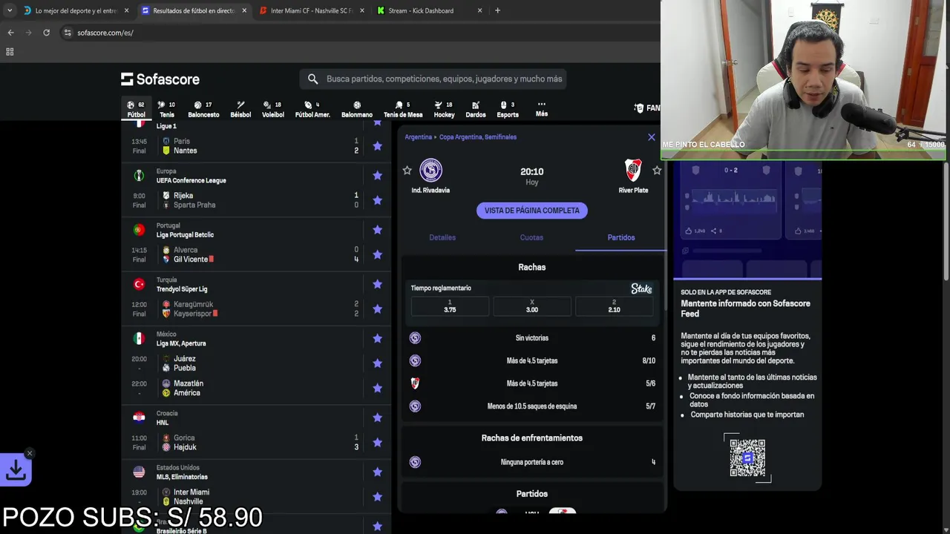Toggle favorite star for Trendyol Süper Lig
Viewport: 950px width, 534px height.
click(x=377, y=284)
